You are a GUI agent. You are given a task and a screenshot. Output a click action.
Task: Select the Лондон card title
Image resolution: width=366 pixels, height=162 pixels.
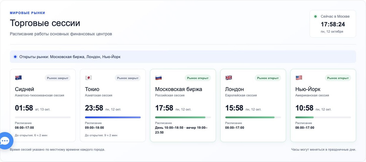coord(235,89)
